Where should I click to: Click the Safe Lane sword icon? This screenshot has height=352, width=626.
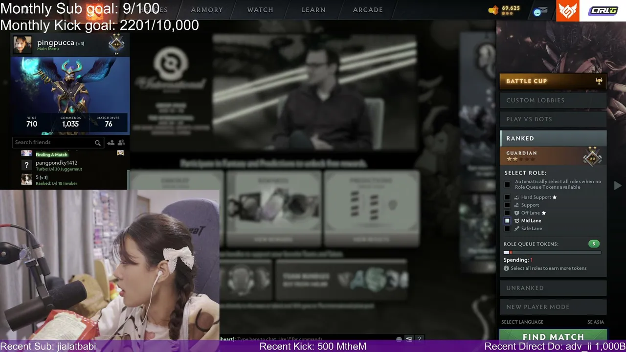coord(517,229)
